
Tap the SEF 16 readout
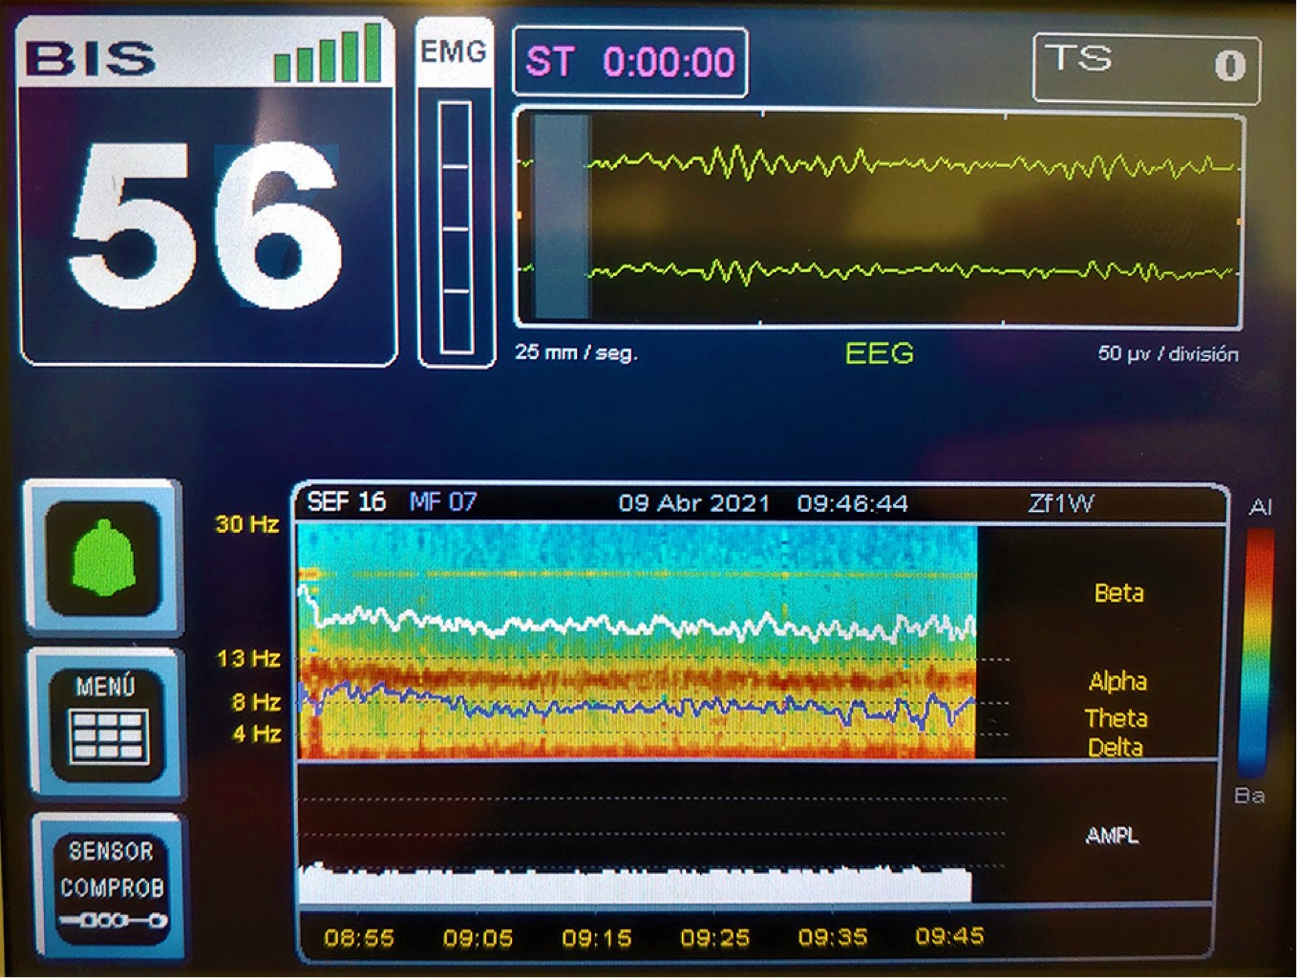click(x=346, y=502)
